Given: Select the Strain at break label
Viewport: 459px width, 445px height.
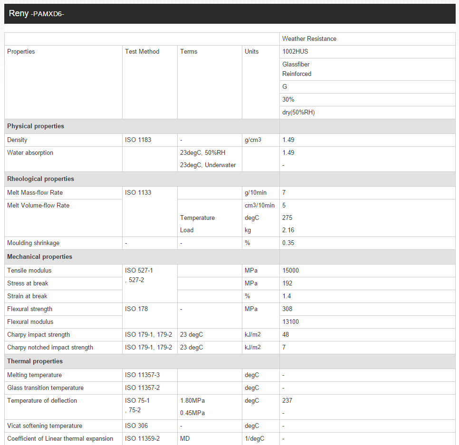Looking at the screenshot, I should click(x=27, y=296).
